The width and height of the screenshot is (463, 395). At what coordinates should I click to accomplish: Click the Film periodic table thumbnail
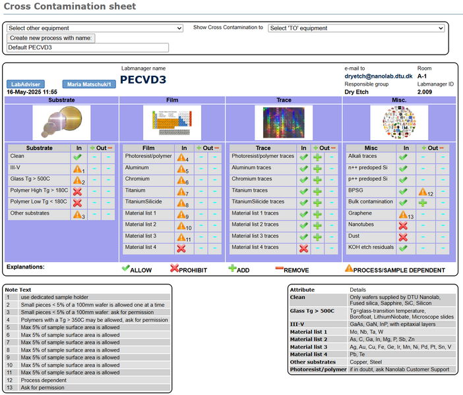(171, 122)
